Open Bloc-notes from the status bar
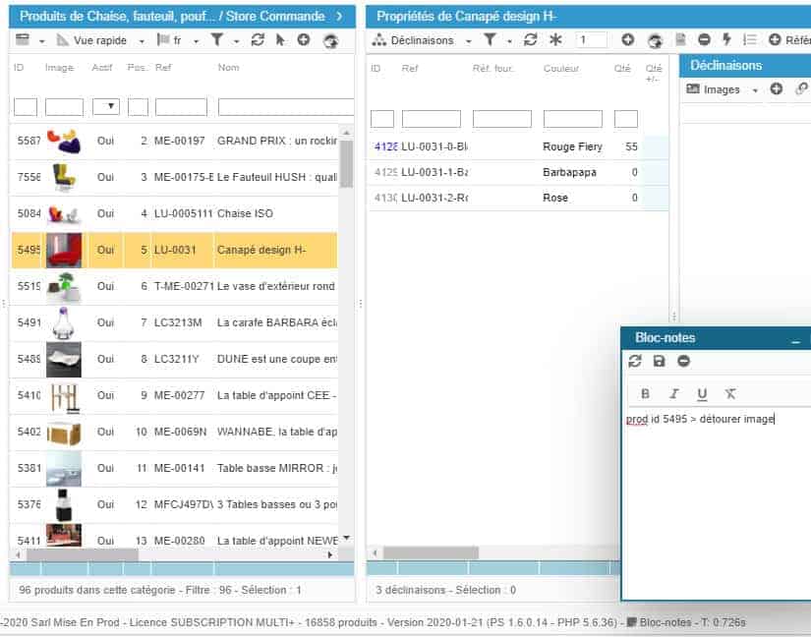Viewport: 811px width, 637px height. (660, 622)
